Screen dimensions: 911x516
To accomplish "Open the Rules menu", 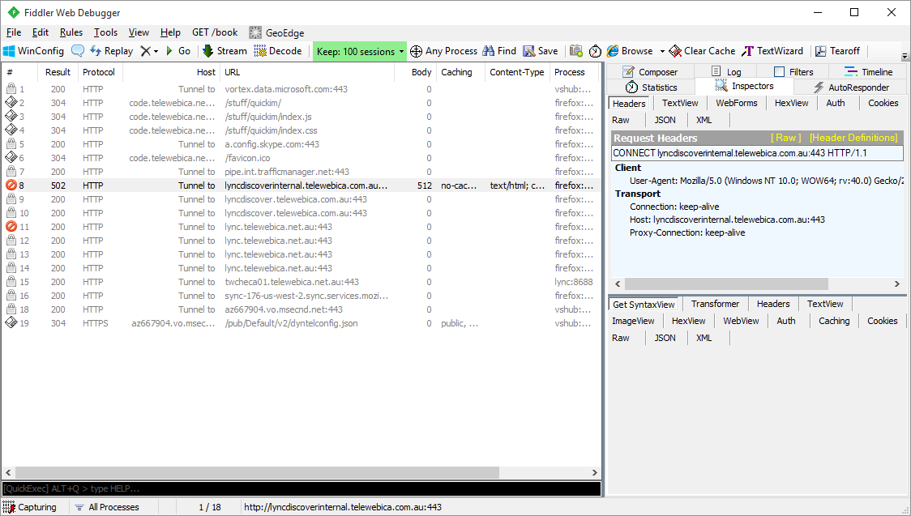I will [71, 32].
